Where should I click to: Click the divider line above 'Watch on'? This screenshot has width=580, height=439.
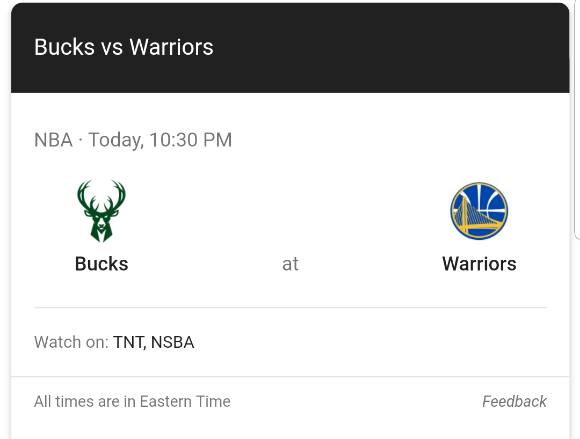(291, 307)
